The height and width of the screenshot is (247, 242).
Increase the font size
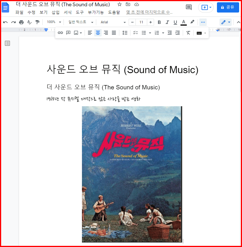151,22
